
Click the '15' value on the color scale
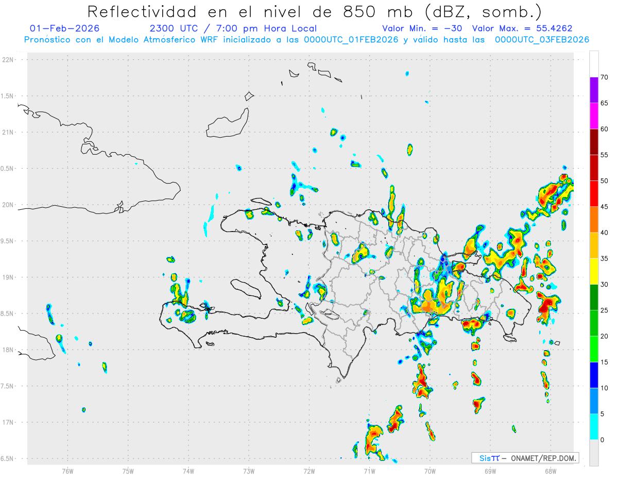(605, 362)
